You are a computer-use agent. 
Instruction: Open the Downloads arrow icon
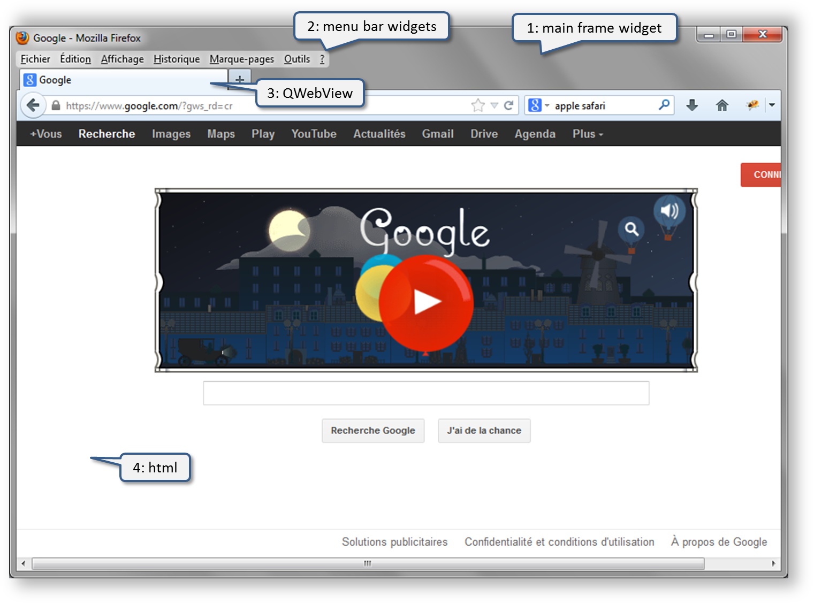pyautogui.click(x=692, y=105)
